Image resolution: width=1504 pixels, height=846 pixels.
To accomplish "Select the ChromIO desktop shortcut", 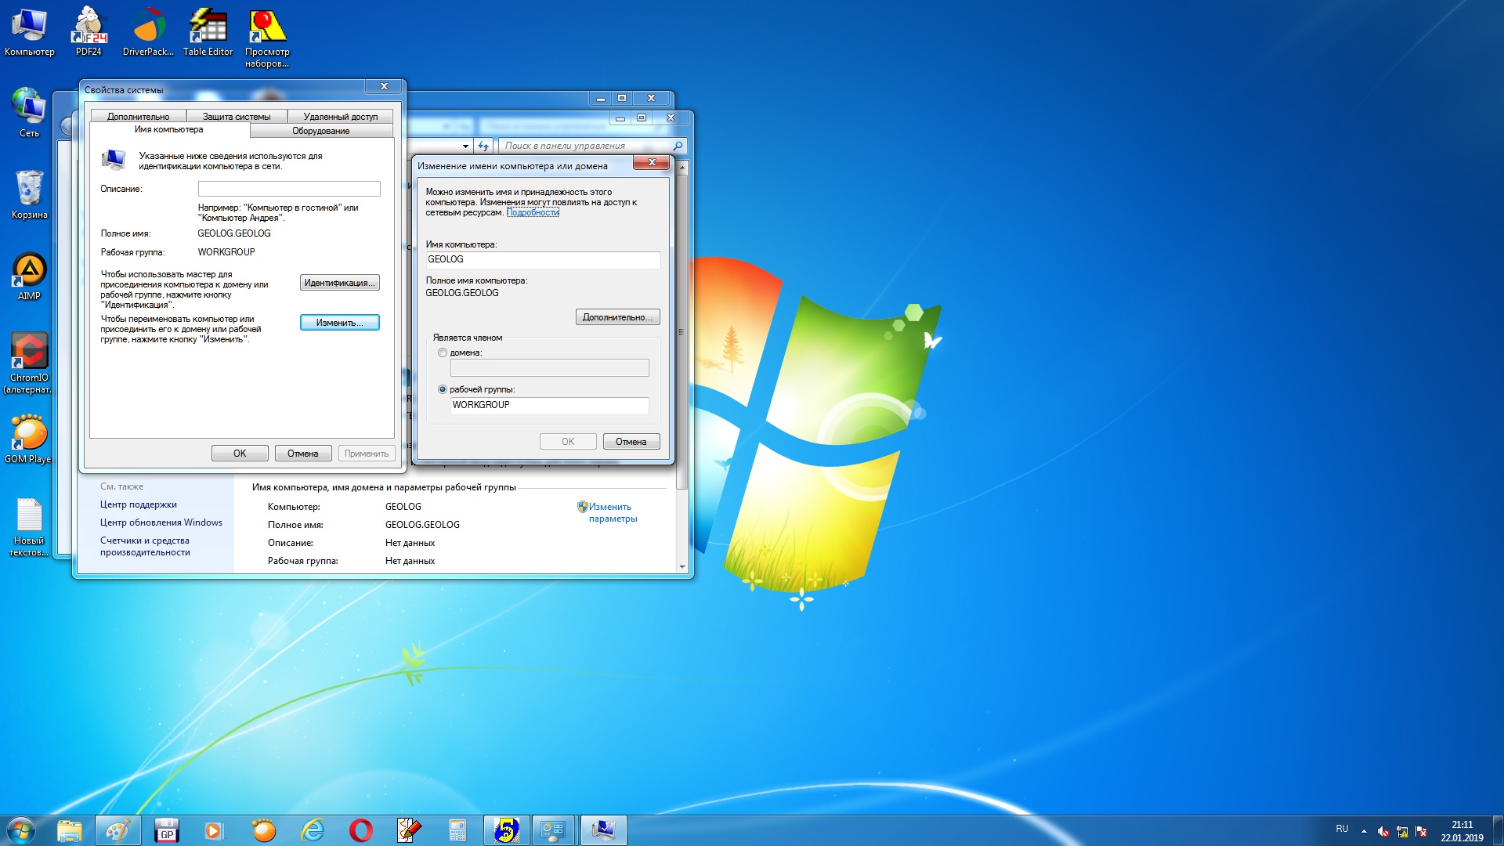I will [x=29, y=362].
